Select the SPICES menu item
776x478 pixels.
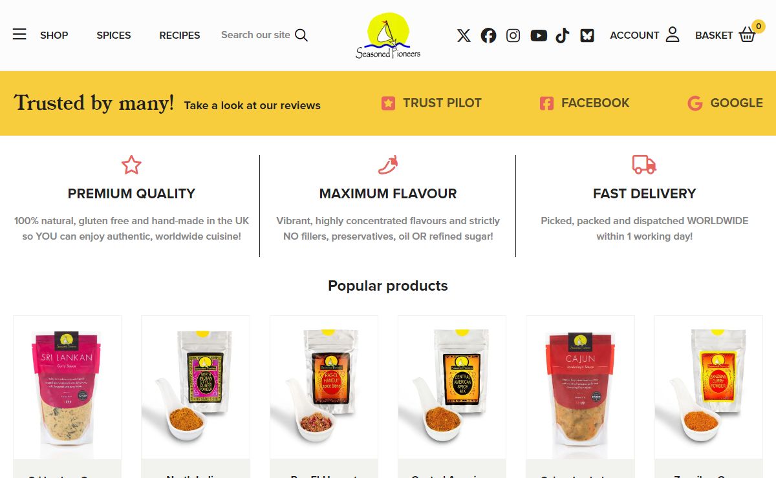114,35
